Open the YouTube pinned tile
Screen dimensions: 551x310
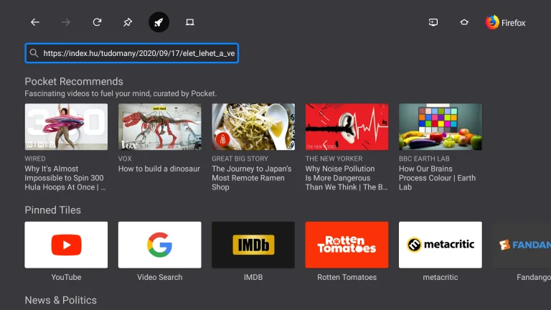pos(66,245)
